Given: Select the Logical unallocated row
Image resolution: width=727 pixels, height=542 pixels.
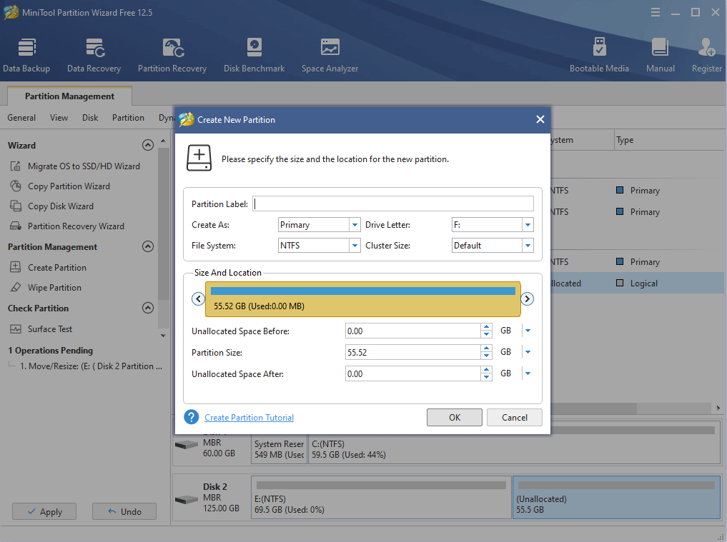Looking at the screenshot, I should point(635,283).
